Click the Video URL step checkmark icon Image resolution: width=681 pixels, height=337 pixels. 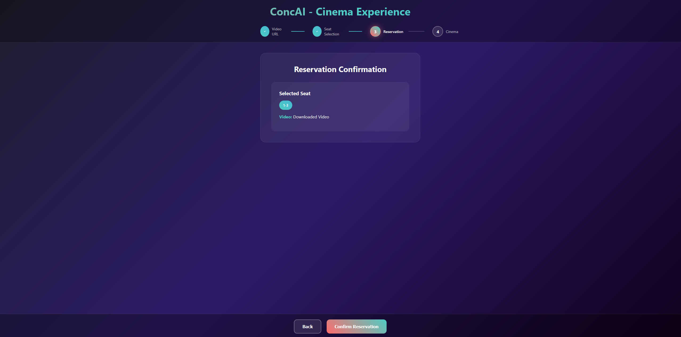tap(265, 31)
